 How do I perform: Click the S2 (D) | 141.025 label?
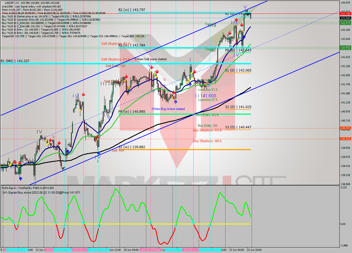click(238, 107)
